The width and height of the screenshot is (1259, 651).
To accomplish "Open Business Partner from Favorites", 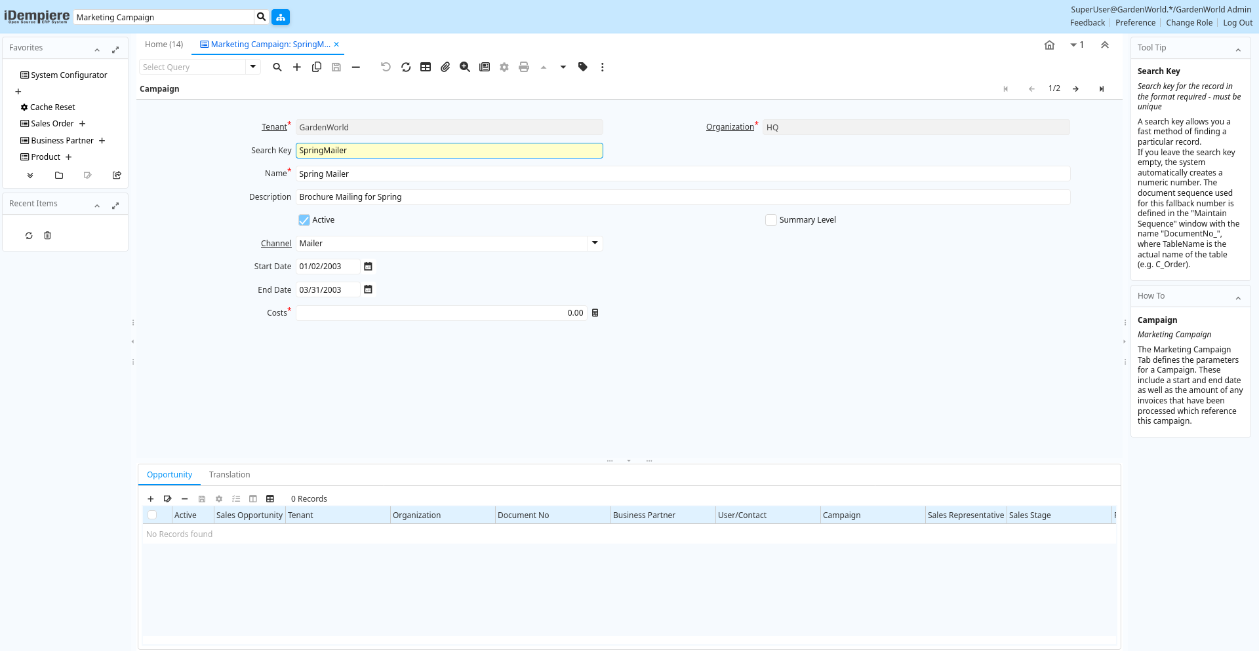I will click(x=62, y=141).
